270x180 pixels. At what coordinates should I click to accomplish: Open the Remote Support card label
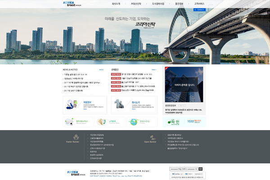click(81, 122)
